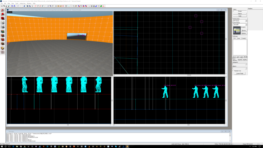Switch to the Cordon VisGroups tab
This screenshot has height=148, width=263.
(244, 38)
